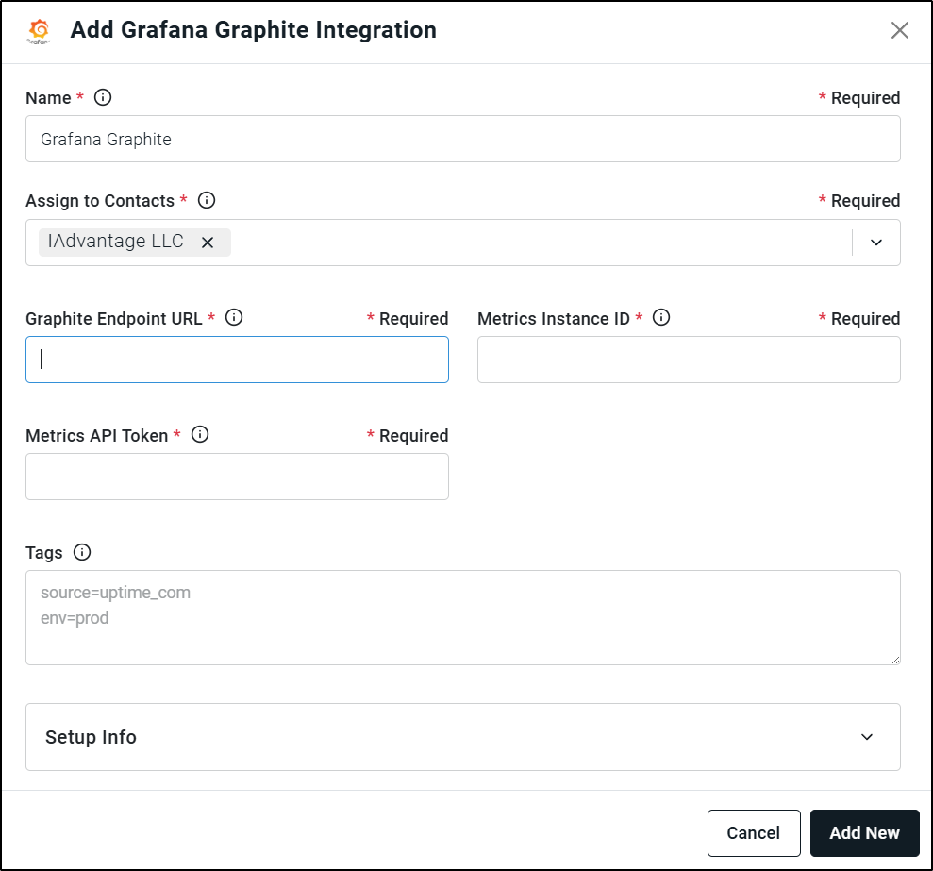Click into Metrics Instance ID field
Viewport: 933px width, 871px height.
tap(689, 360)
